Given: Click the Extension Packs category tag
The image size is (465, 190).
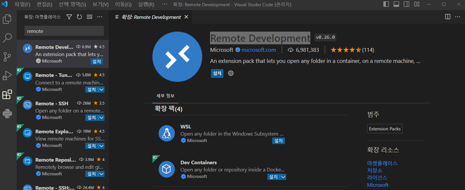Looking at the screenshot, I should 385,129.
